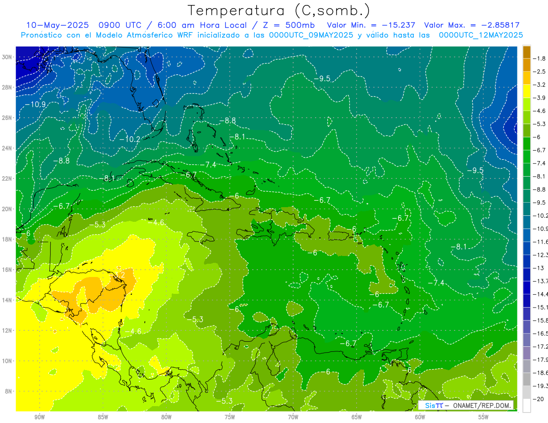Click the "-15.8" color bar label
The height and width of the screenshot is (423, 548).
click(x=541, y=320)
